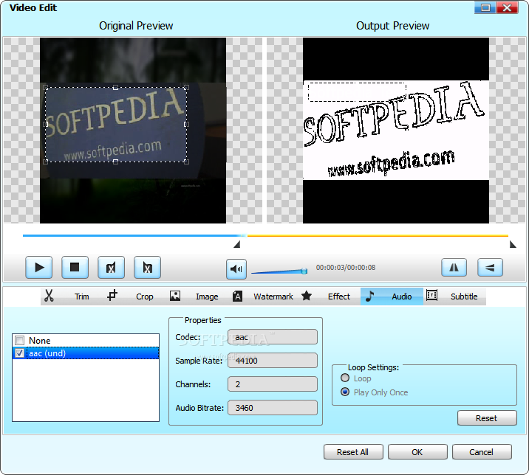Select the aac (und) track row
The image size is (529, 475).
86,353
